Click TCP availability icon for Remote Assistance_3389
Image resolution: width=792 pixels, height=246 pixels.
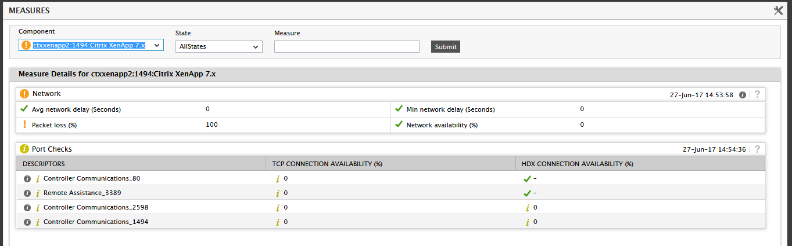(x=278, y=193)
